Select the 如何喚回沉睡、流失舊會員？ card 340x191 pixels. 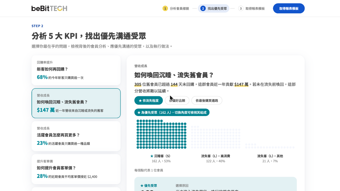[76, 103]
